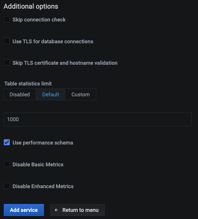Viewport: 198px width, 219px height.
Task: Click the 1000 table statistics limit field
Action: click(x=98, y=119)
